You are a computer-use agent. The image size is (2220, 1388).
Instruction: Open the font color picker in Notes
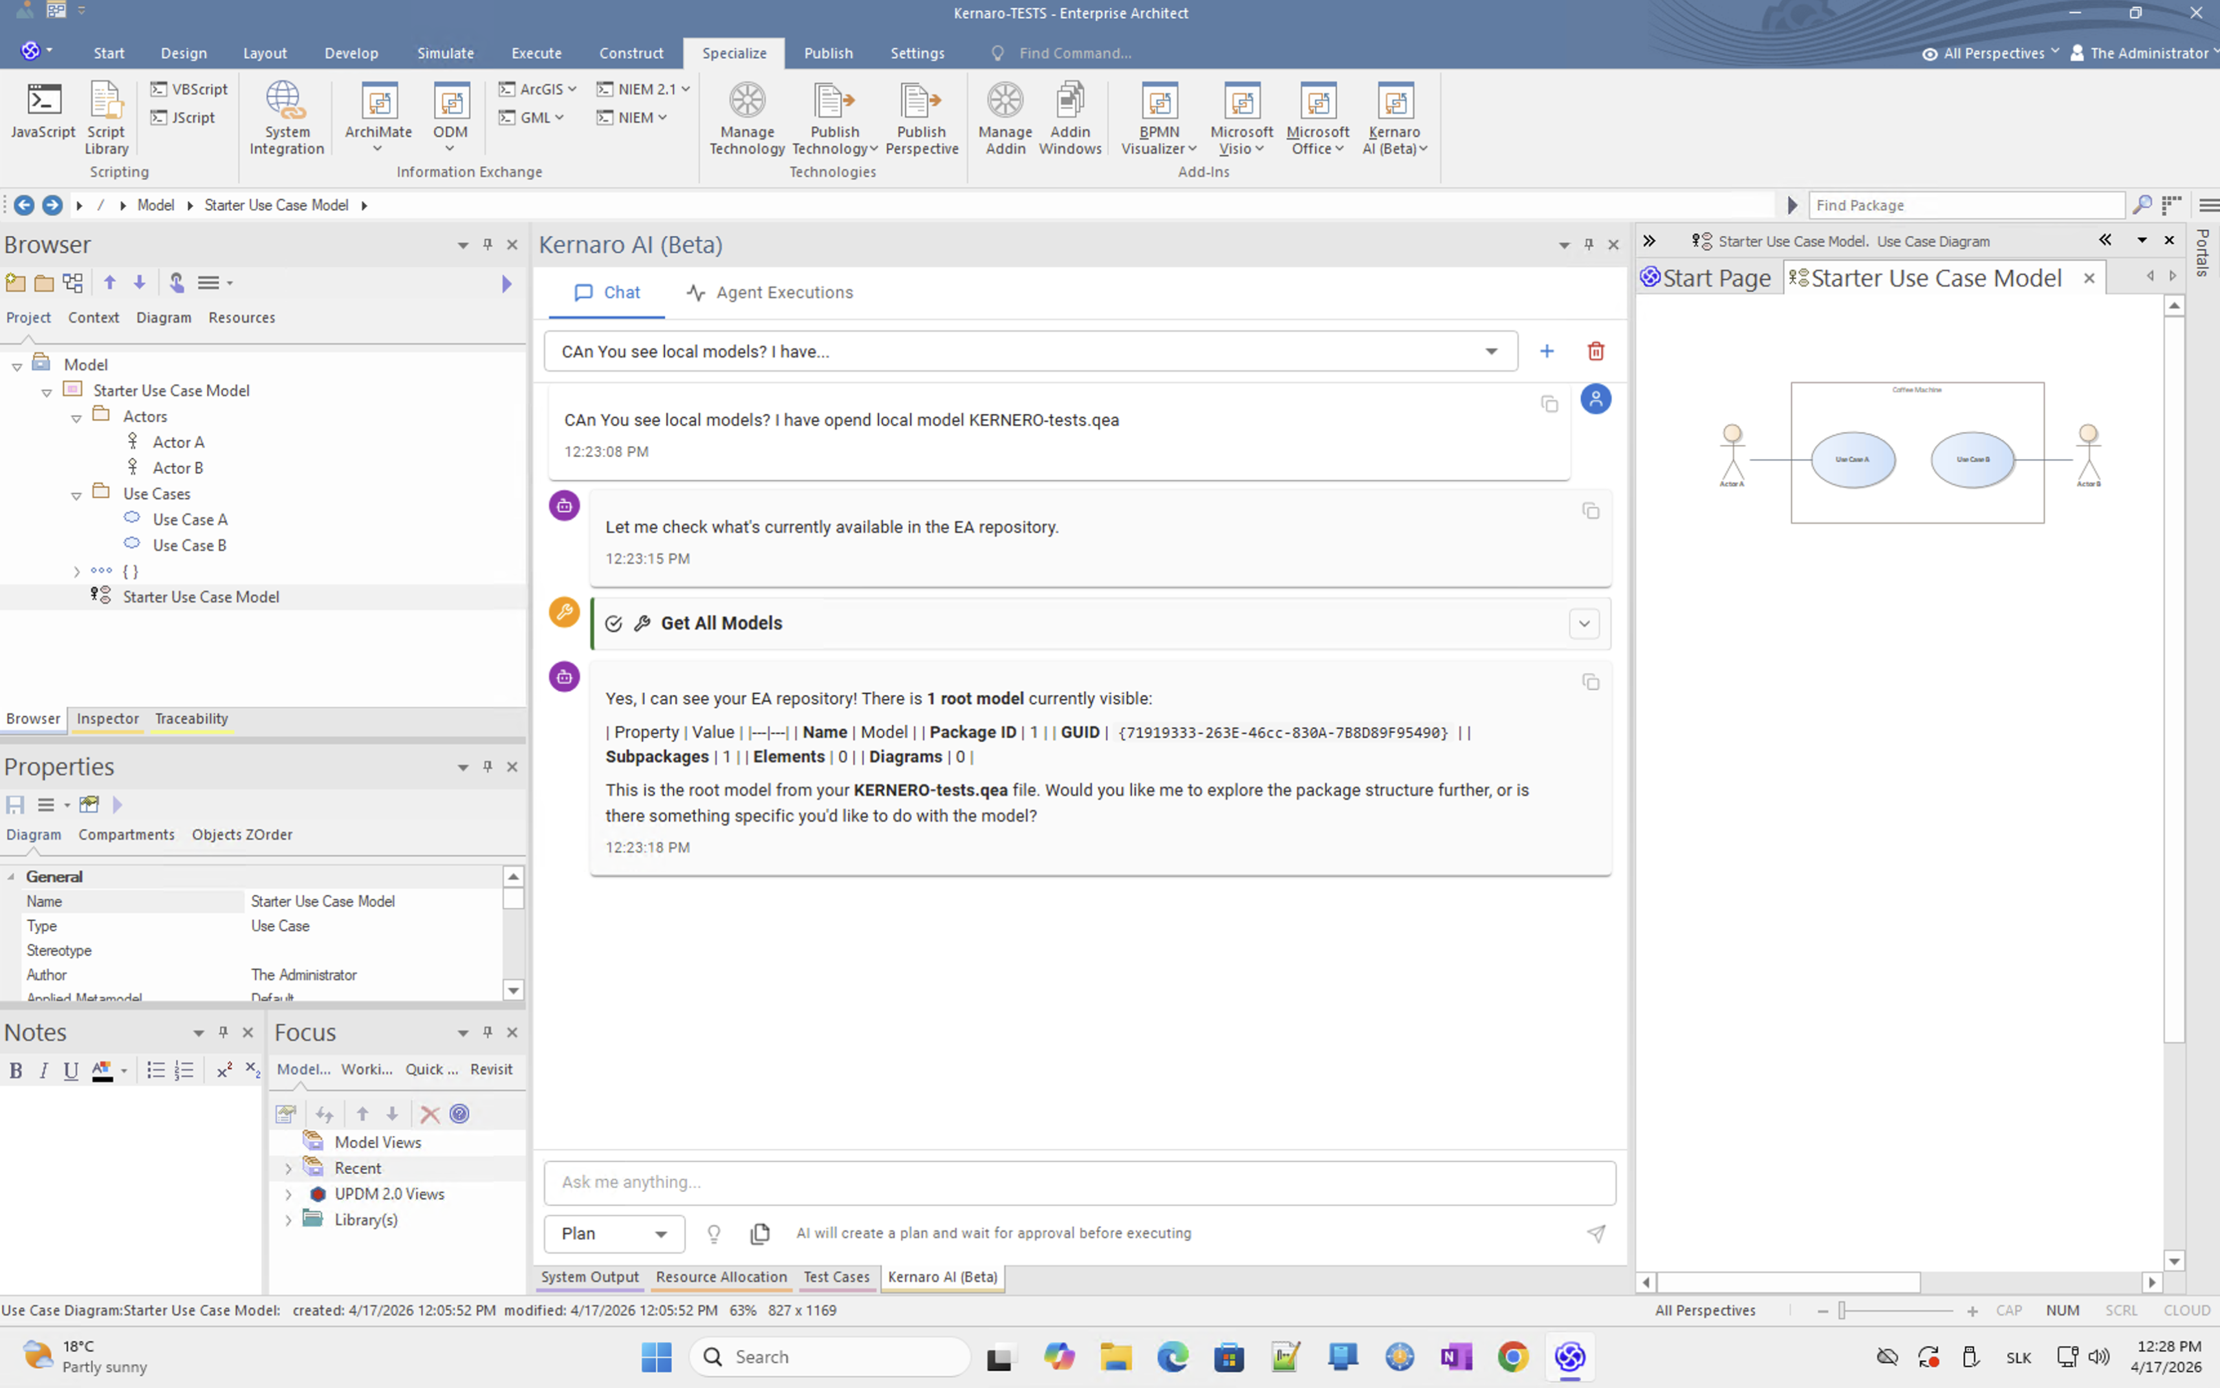point(108,1070)
